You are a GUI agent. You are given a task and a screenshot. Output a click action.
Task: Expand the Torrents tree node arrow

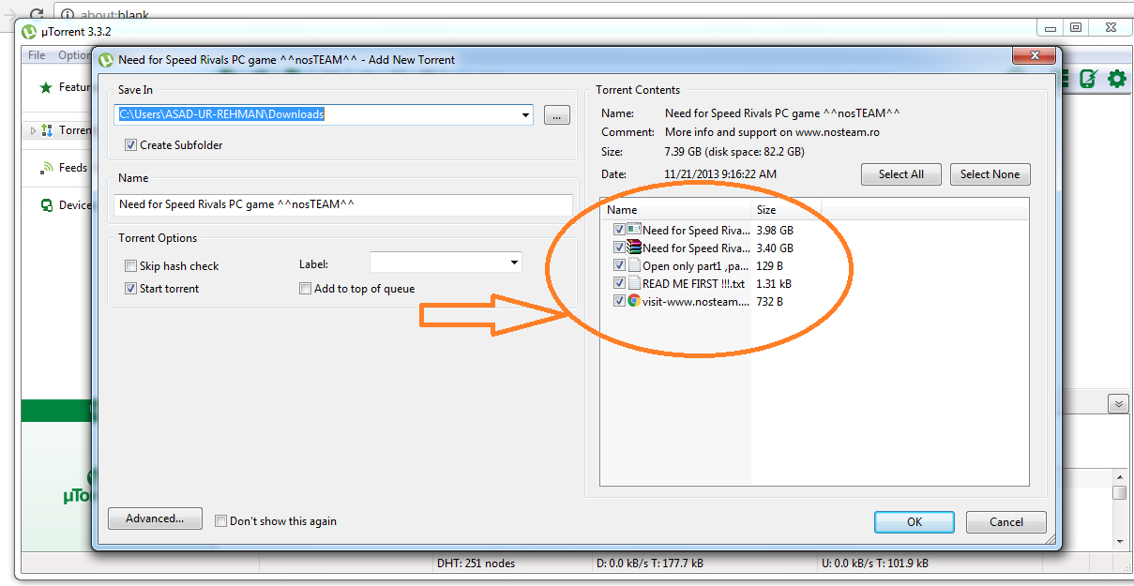click(x=33, y=130)
